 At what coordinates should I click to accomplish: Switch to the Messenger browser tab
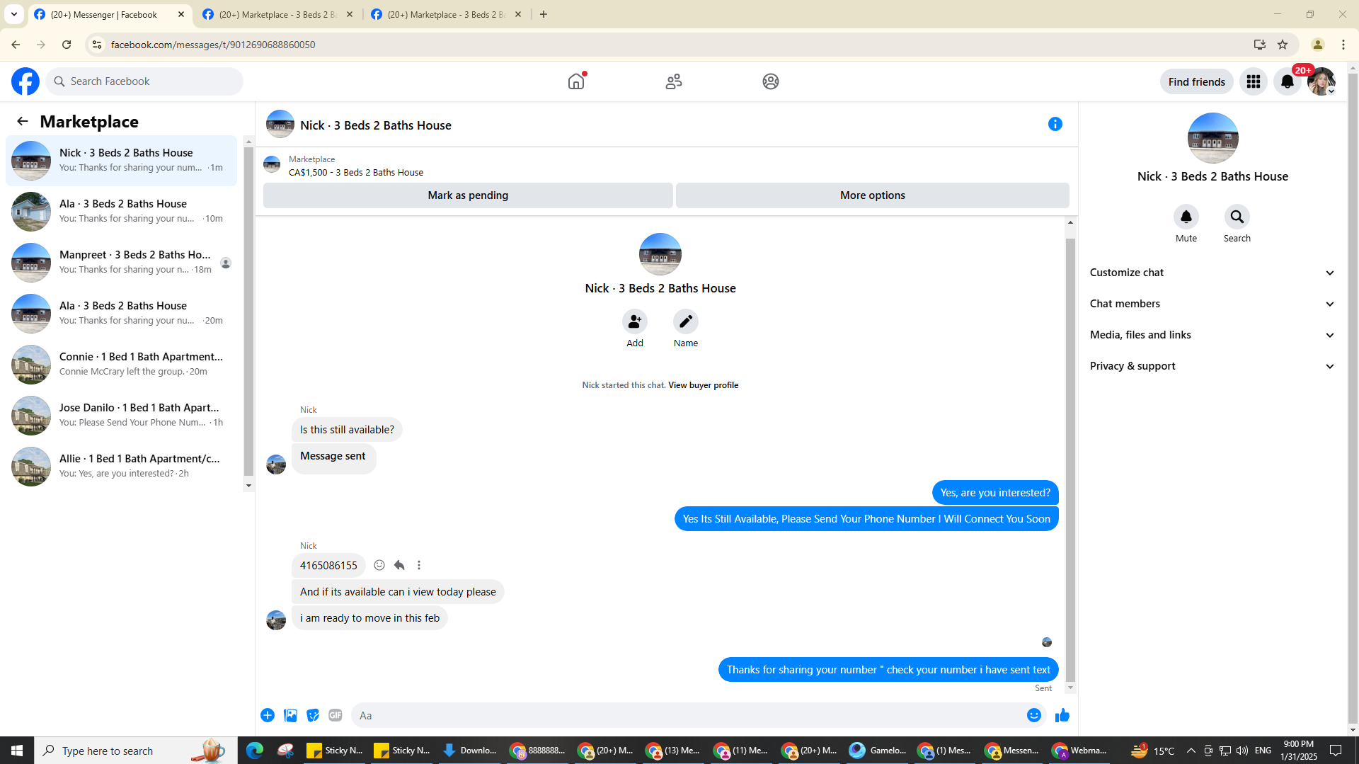[110, 14]
